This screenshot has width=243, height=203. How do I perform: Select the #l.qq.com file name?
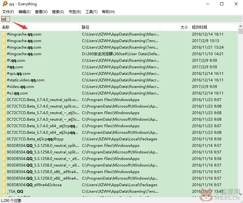coord(16,60)
